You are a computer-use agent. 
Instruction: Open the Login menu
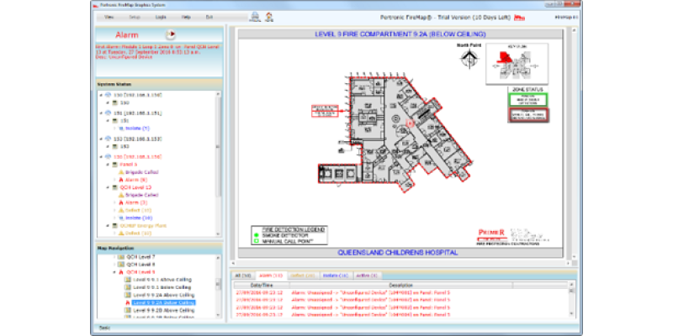161,17
